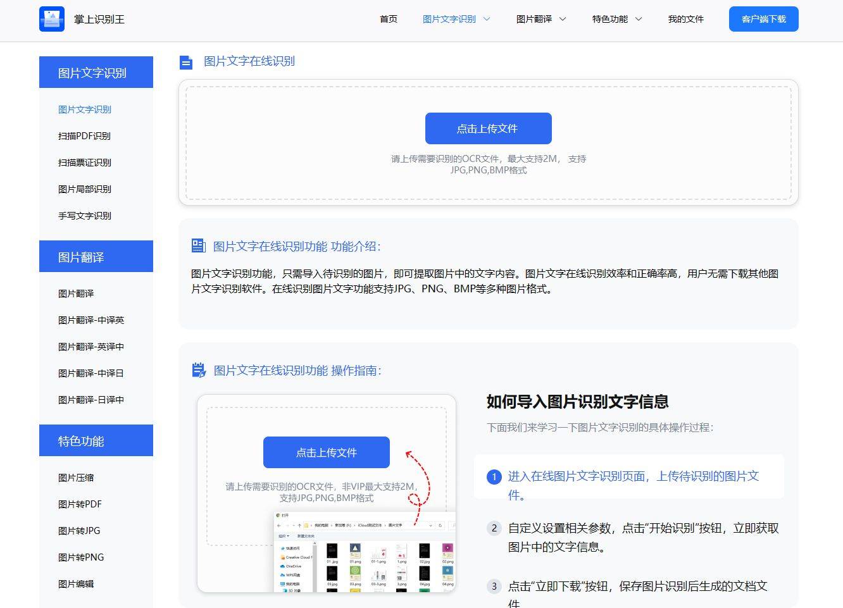
Task: Open sidebar link 图片翻译-英译中
Action: click(91, 347)
